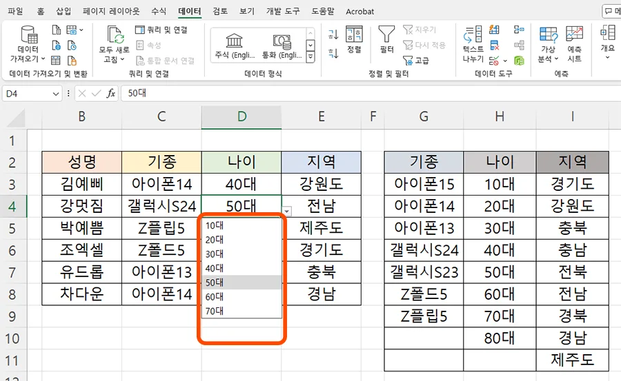Open the Get Data (데이터 가져오기) menu

coord(28,43)
